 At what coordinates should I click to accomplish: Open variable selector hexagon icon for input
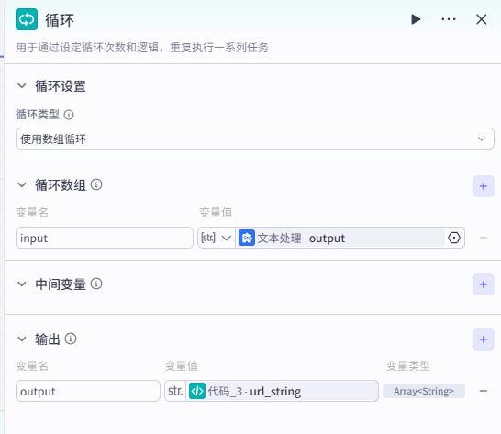pos(454,238)
